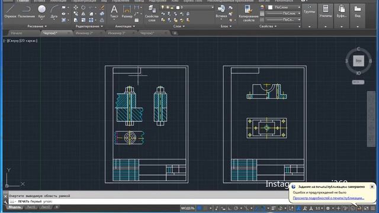This screenshot has width=379, height=213.
Task: Click the clean screen icon in status bar
Action: 366,208
